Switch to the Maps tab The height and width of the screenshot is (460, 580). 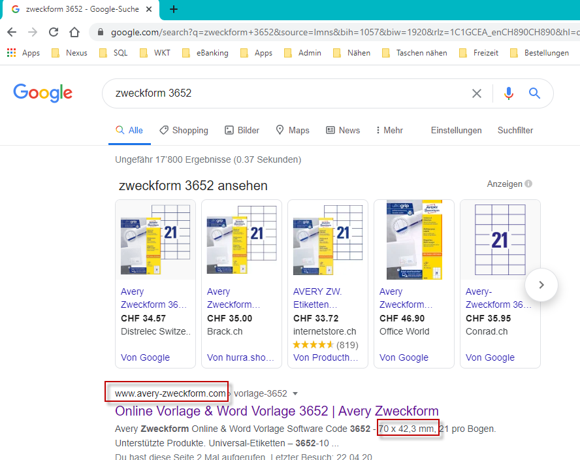point(293,130)
